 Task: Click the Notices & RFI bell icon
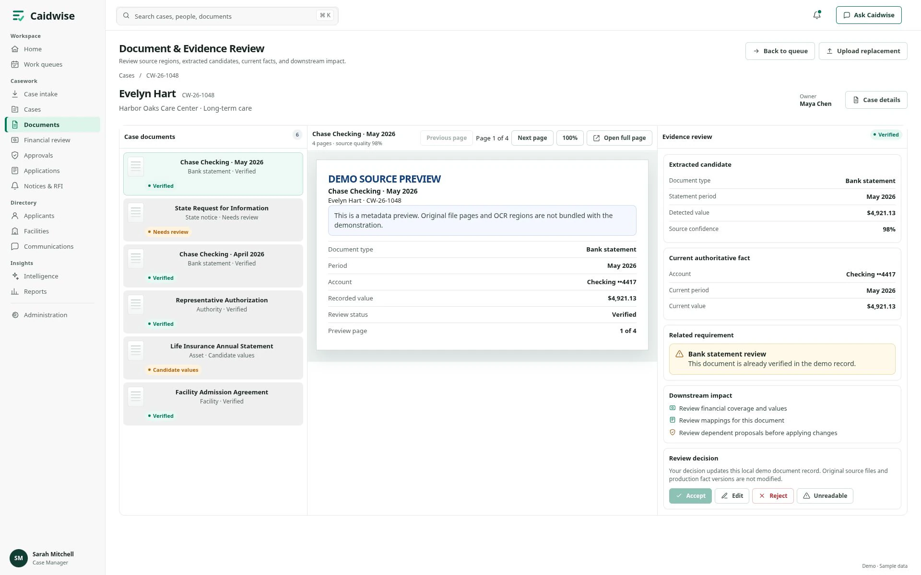(15, 186)
